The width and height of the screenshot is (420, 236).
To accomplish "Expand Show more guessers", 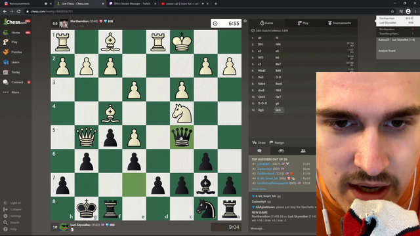I will [259, 189].
